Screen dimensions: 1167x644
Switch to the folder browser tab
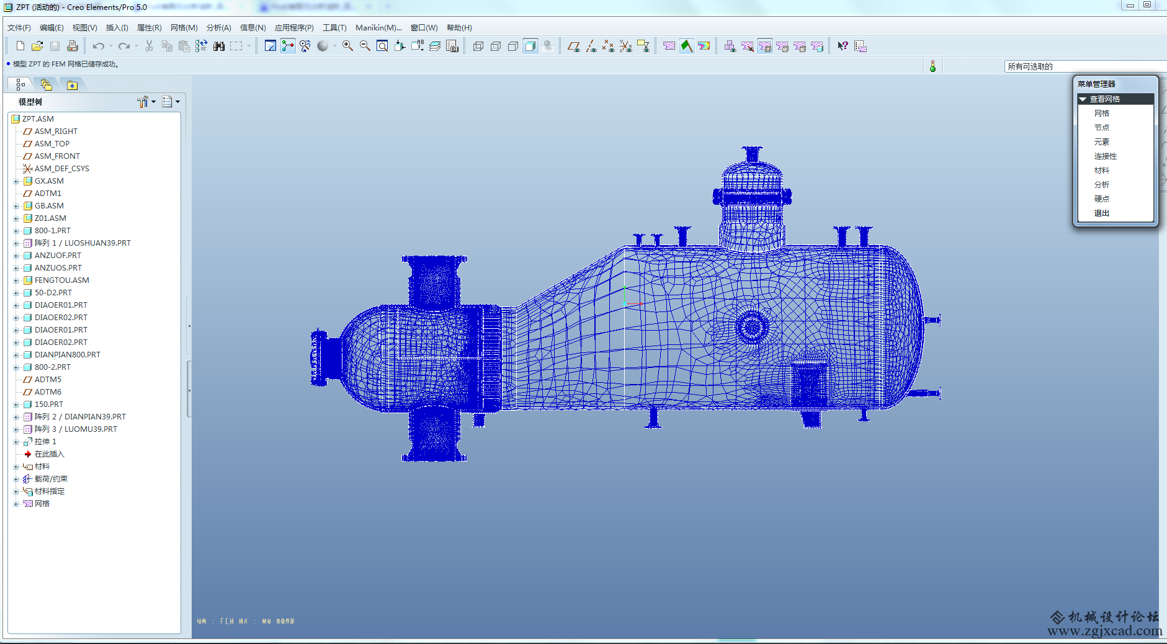pyautogui.click(x=47, y=84)
